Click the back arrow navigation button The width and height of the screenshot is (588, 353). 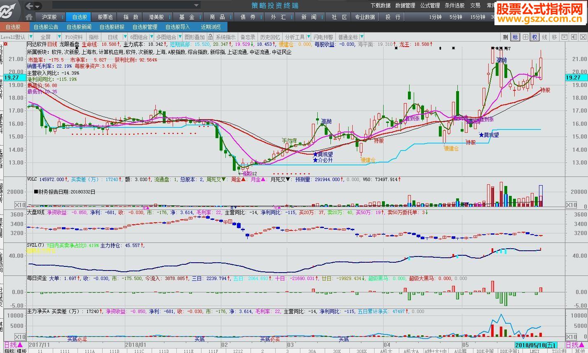(x=30, y=6)
